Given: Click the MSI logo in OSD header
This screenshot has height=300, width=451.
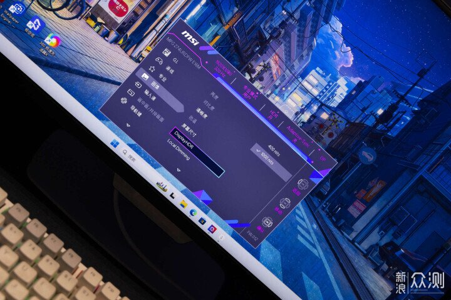Looking at the screenshot, I should [x=190, y=37].
